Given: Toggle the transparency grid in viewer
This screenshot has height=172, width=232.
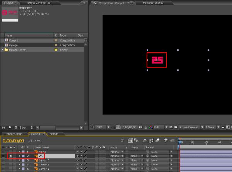Looking at the screenshot, I should click(176, 127).
